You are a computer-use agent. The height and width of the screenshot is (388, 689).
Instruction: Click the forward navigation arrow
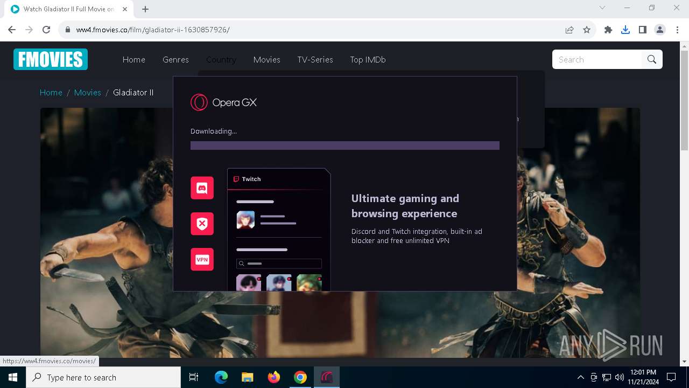29,30
